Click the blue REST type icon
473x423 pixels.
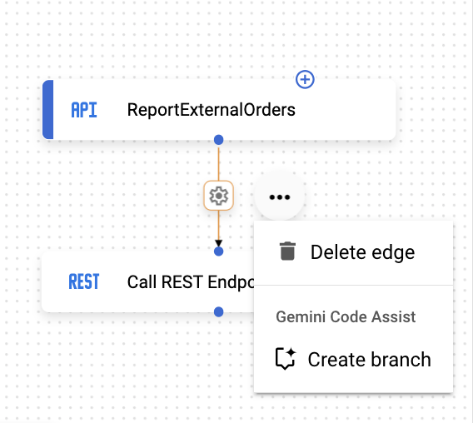[x=84, y=281]
